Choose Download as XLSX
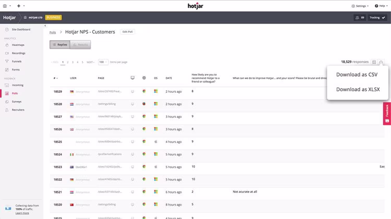The width and height of the screenshot is (391, 219). click(x=358, y=89)
